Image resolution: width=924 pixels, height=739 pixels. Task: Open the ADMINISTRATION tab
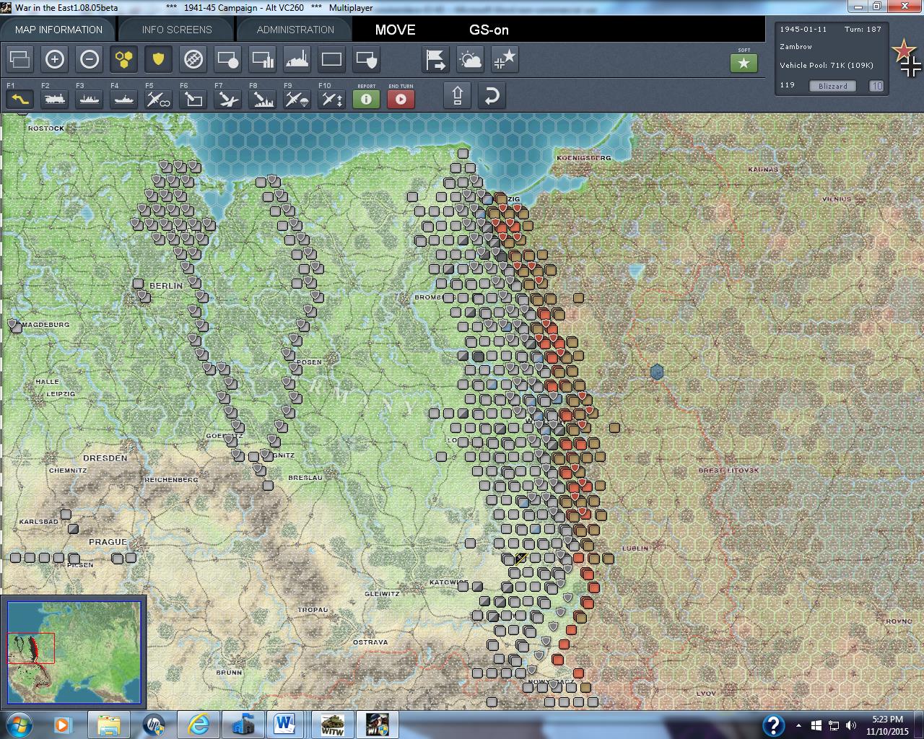pyautogui.click(x=295, y=30)
